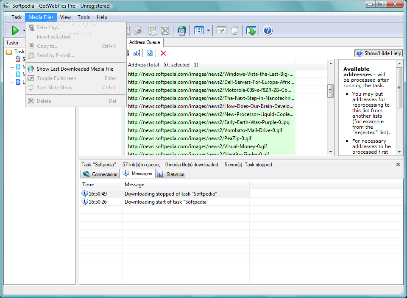Choose Copy to.. menu entry
The height and width of the screenshot is (298, 407).
point(76,46)
